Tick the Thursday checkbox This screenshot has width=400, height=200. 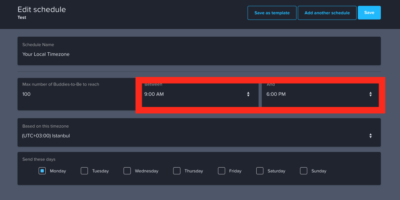(177, 171)
